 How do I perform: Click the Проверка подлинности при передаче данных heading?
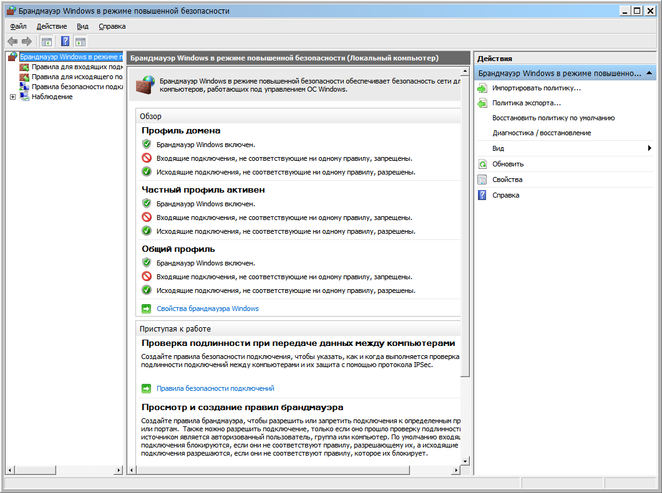pyautogui.click(x=298, y=343)
